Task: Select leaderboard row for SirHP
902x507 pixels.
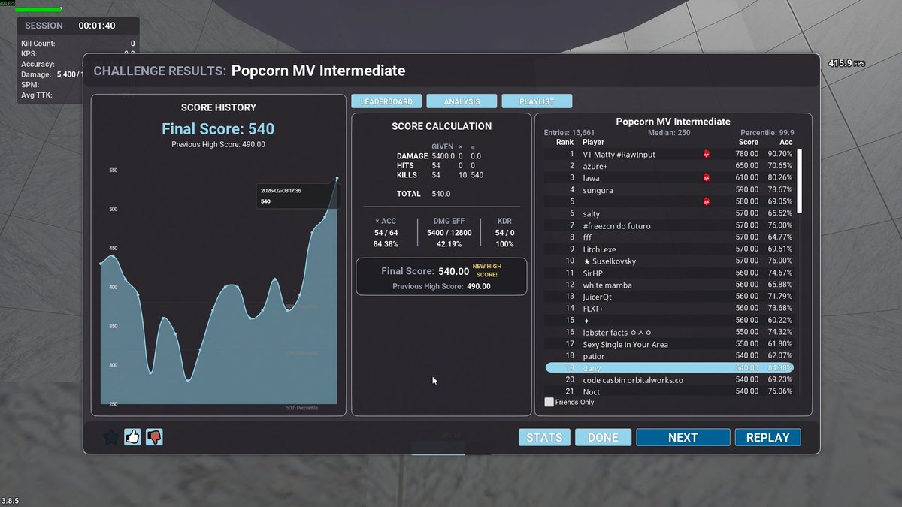Action: 669,273
